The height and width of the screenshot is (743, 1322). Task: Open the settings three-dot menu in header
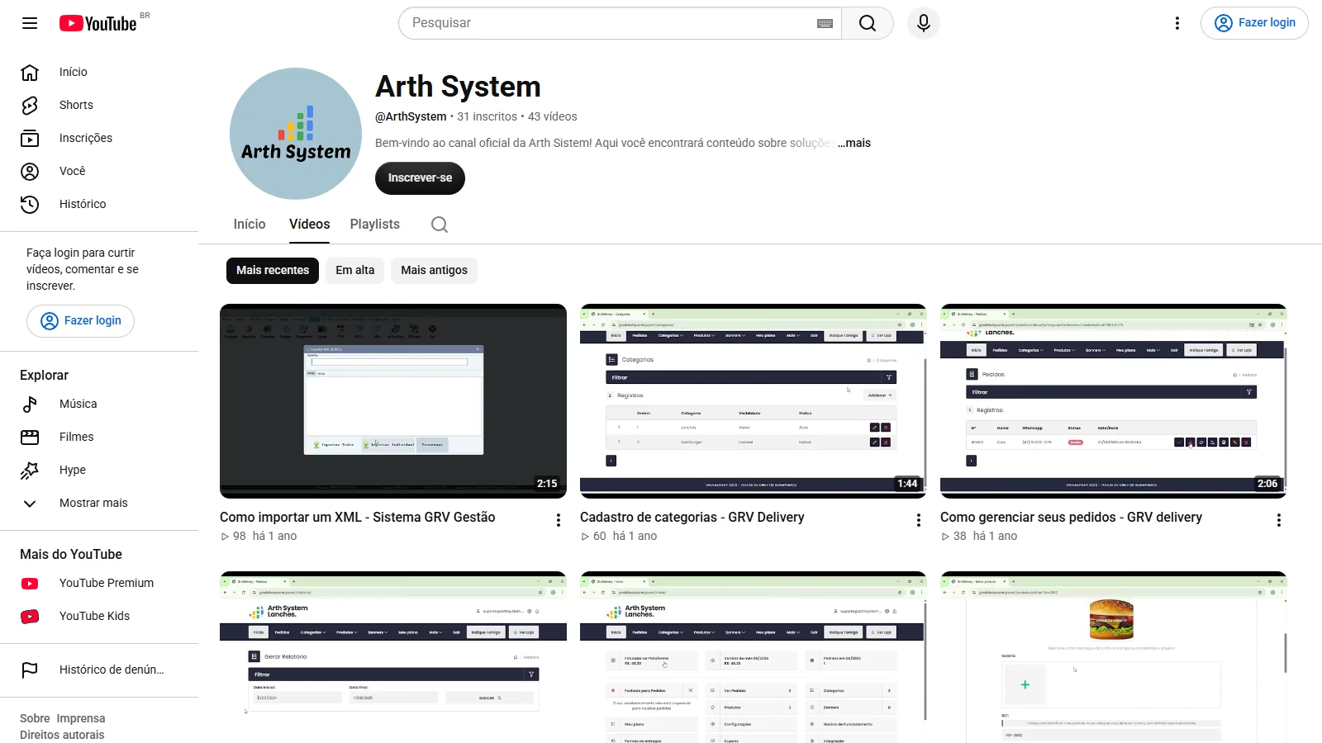point(1177,23)
